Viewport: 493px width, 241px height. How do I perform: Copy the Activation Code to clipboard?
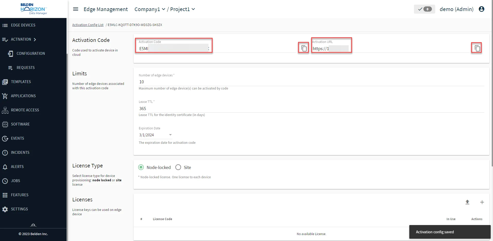point(304,48)
